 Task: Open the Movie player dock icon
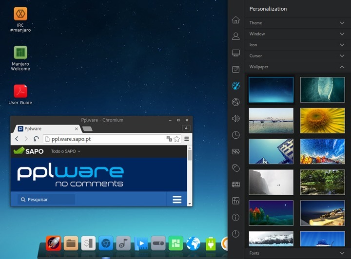141,243
